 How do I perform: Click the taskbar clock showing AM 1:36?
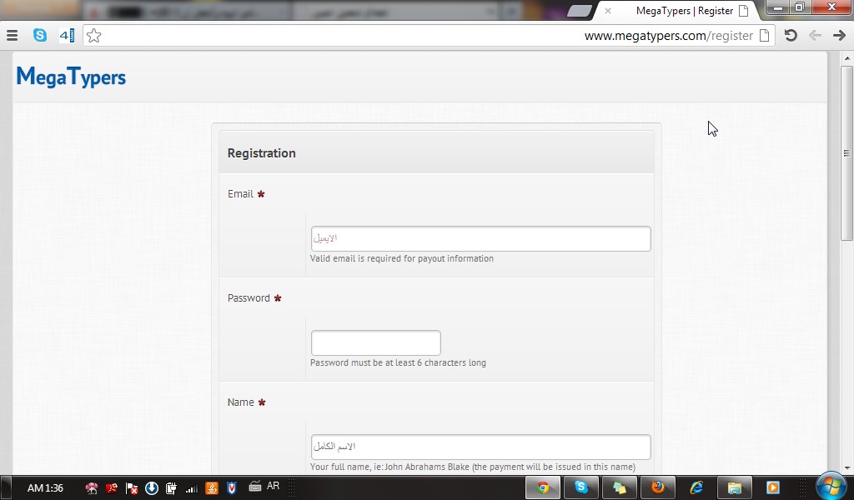pos(45,488)
